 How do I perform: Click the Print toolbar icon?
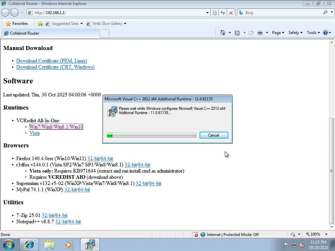tap(260, 33)
